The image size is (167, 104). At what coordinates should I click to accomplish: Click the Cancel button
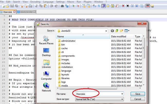click(138, 99)
